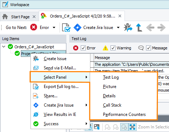Click the second grayed zoom icon
The height and width of the screenshot is (132, 169).
click(116, 127)
